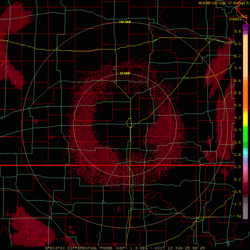Pick the gray segment at the color bar bottom
Screen dimensions: 250x250
[245, 213]
